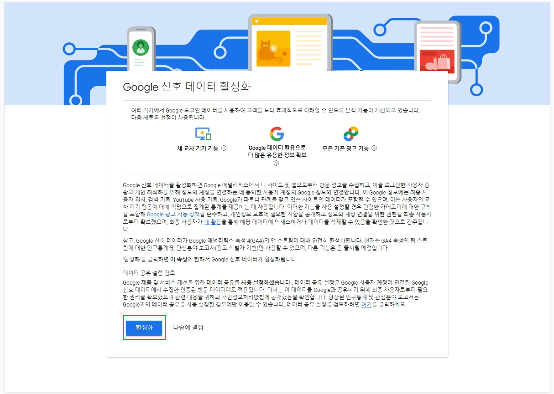Click the Google 신호 데이터 활성화 heading
Image resolution: width=554 pixels, height=394 pixels.
coord(187,87)
